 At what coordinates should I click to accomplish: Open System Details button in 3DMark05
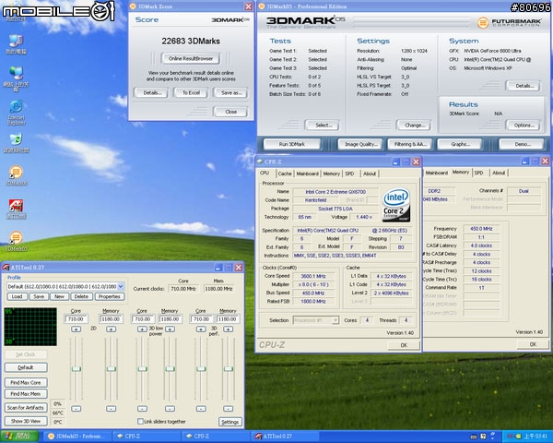pos(523,86)
